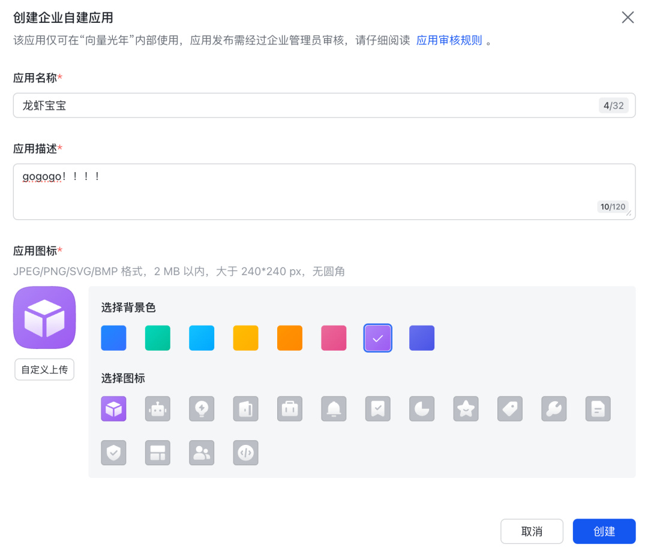Screen dimensions: 648x551
Task: Click inside the 应用名称 input field
Action: (240, 105)
